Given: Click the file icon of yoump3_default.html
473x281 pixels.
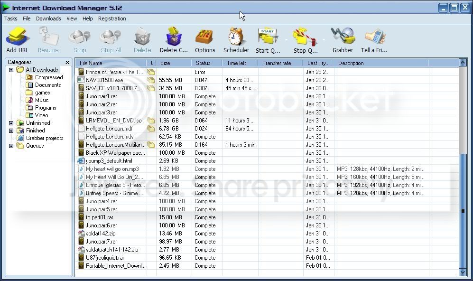Looking at the screenshot, I should pos(81,161).
